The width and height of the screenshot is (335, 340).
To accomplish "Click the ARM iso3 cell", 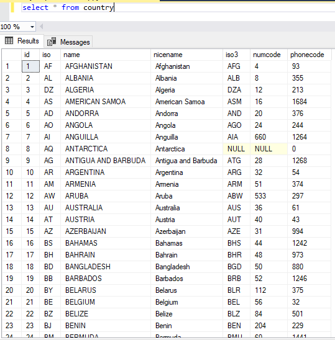I will pos(237,184).
